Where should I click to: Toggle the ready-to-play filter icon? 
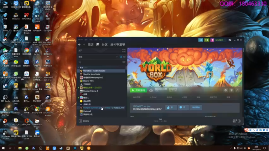[x=124, y=57]
